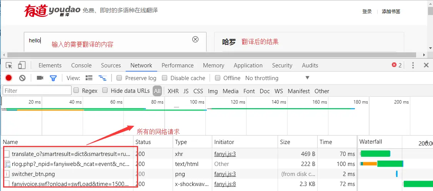
Task: Filter requests by Font
Action: (x=249, y=91)
